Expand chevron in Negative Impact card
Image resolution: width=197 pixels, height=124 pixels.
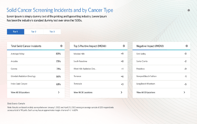click(184, 92)
